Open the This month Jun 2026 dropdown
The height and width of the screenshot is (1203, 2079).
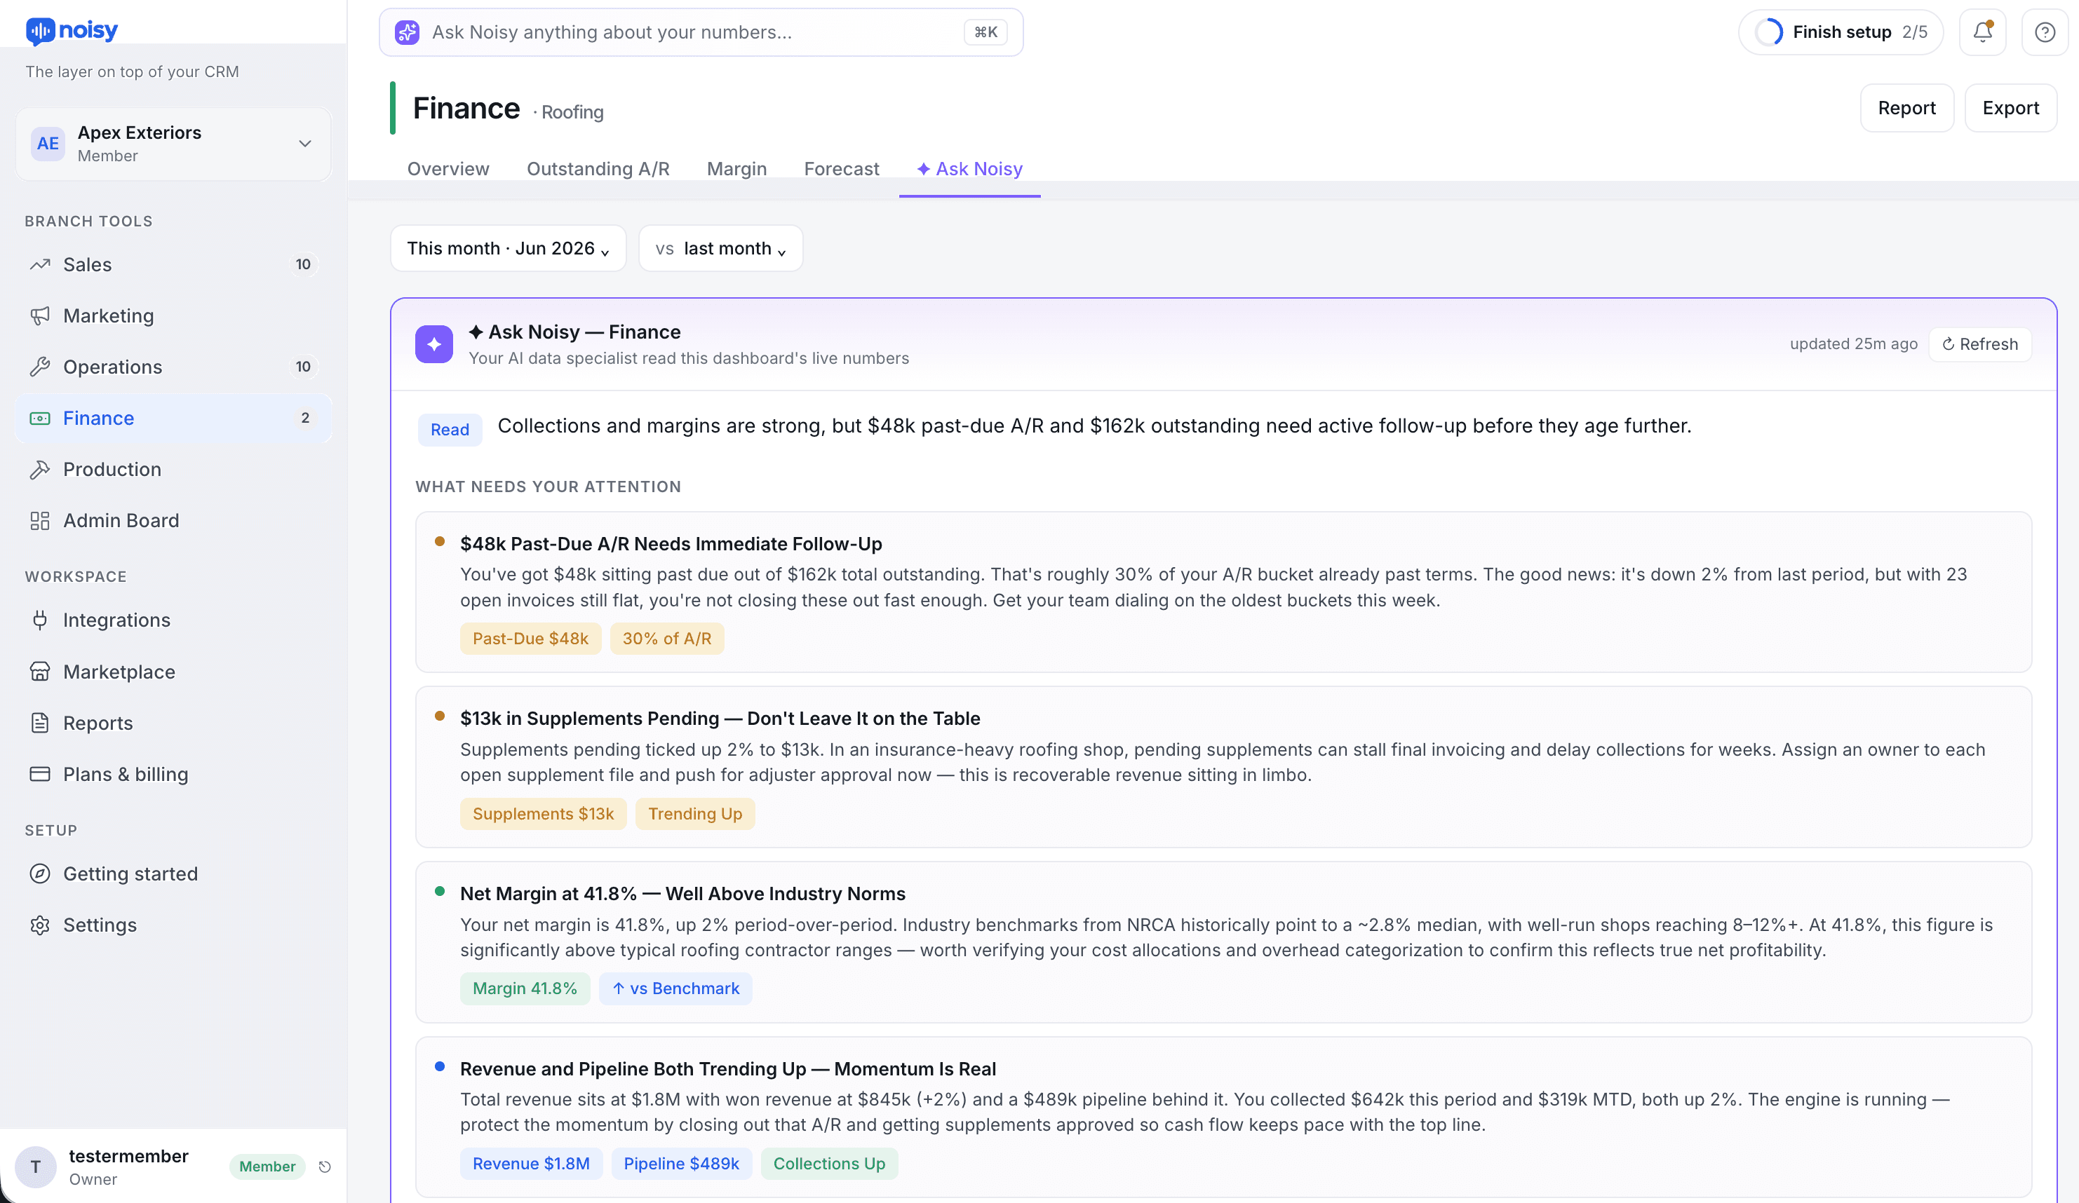pyautogui.click(x=509, y=248)
